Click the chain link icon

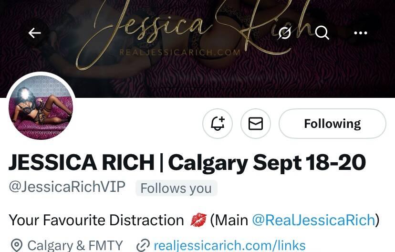click(143, 245)
